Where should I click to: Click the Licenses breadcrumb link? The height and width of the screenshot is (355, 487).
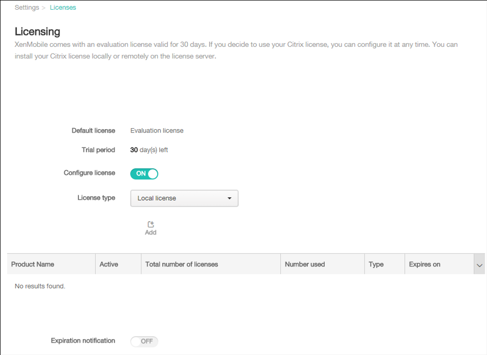[63, 8]
